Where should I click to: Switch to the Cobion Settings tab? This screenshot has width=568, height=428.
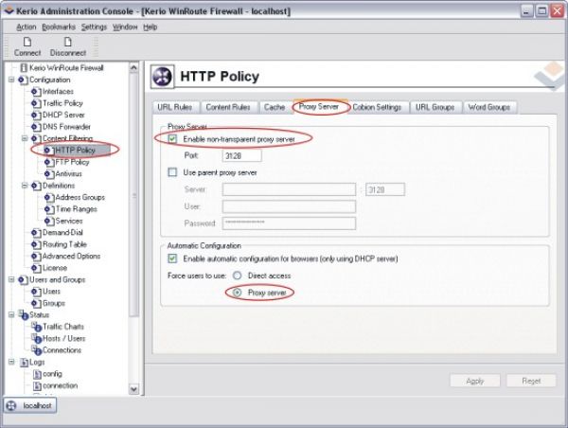377,107
